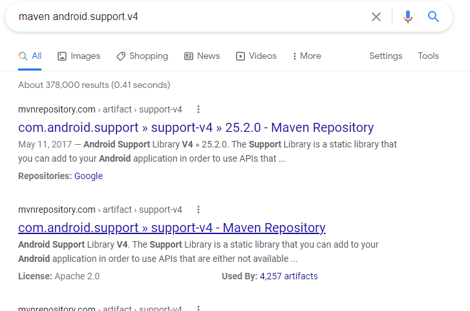Viewport: 470px width, 311px height.
Task: Open three-dot menu for the bottom partial result
Action: tap(198, 308)
